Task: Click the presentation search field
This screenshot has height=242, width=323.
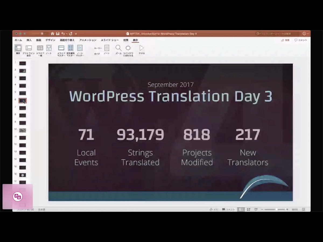Action: tap(277, 34)
